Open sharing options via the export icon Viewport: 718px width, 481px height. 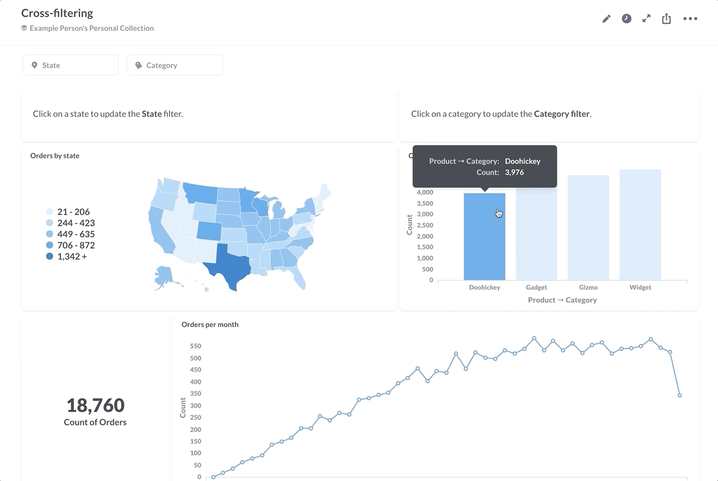click(666, 18)
